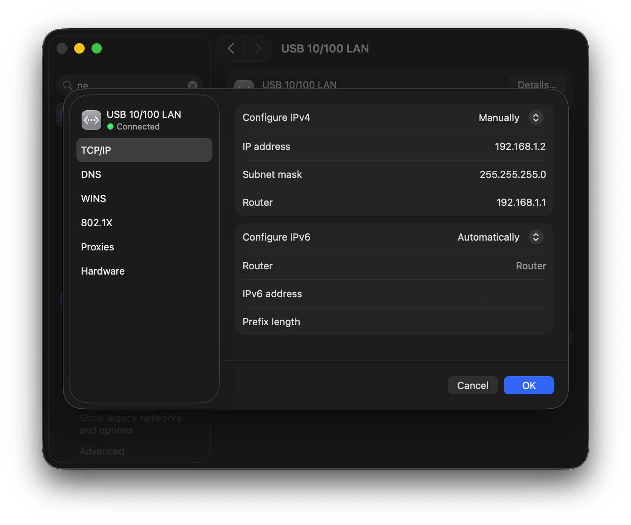This screenshot has width=631, height=525.
Task: Open the WINS settings tab
Action: pos(93,199)
